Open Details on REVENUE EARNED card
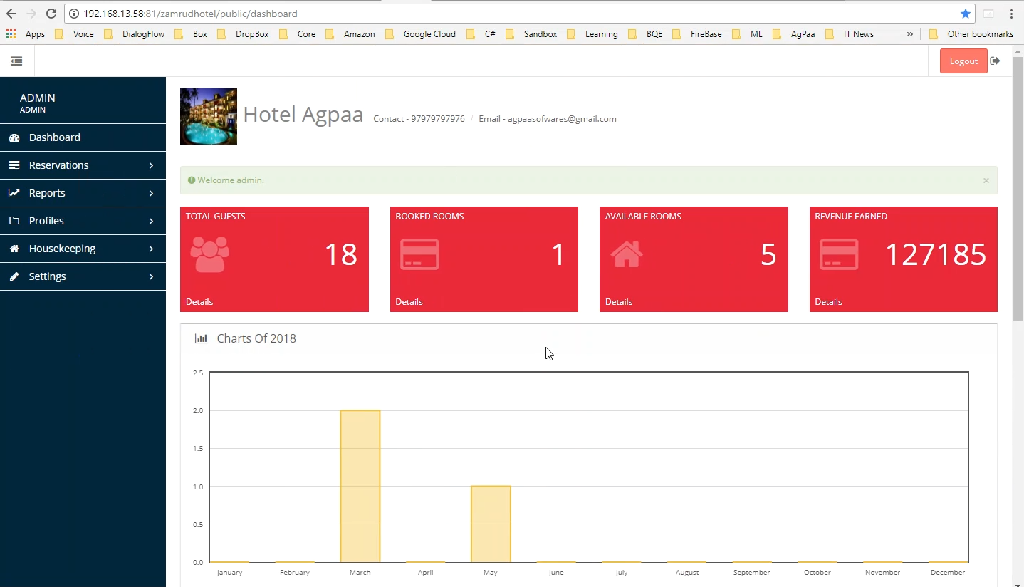The height and width of the screenshot is (587, 1024). point(829,301)
